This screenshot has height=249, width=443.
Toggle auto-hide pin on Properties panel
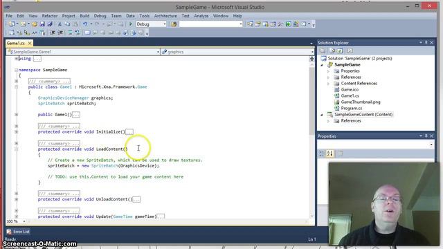[x=426, y=136]
